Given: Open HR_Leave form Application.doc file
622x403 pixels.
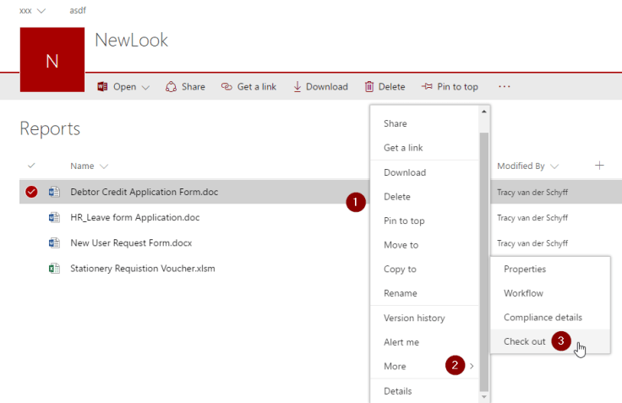Looking at the screenshot, I should tap(134, 217).
